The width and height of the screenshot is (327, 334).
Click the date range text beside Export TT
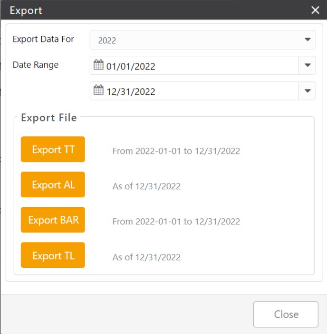click(176, 151)
